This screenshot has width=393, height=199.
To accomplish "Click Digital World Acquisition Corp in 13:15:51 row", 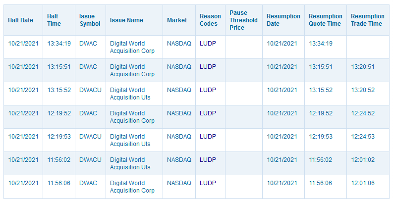I will (x=132, y=70).
